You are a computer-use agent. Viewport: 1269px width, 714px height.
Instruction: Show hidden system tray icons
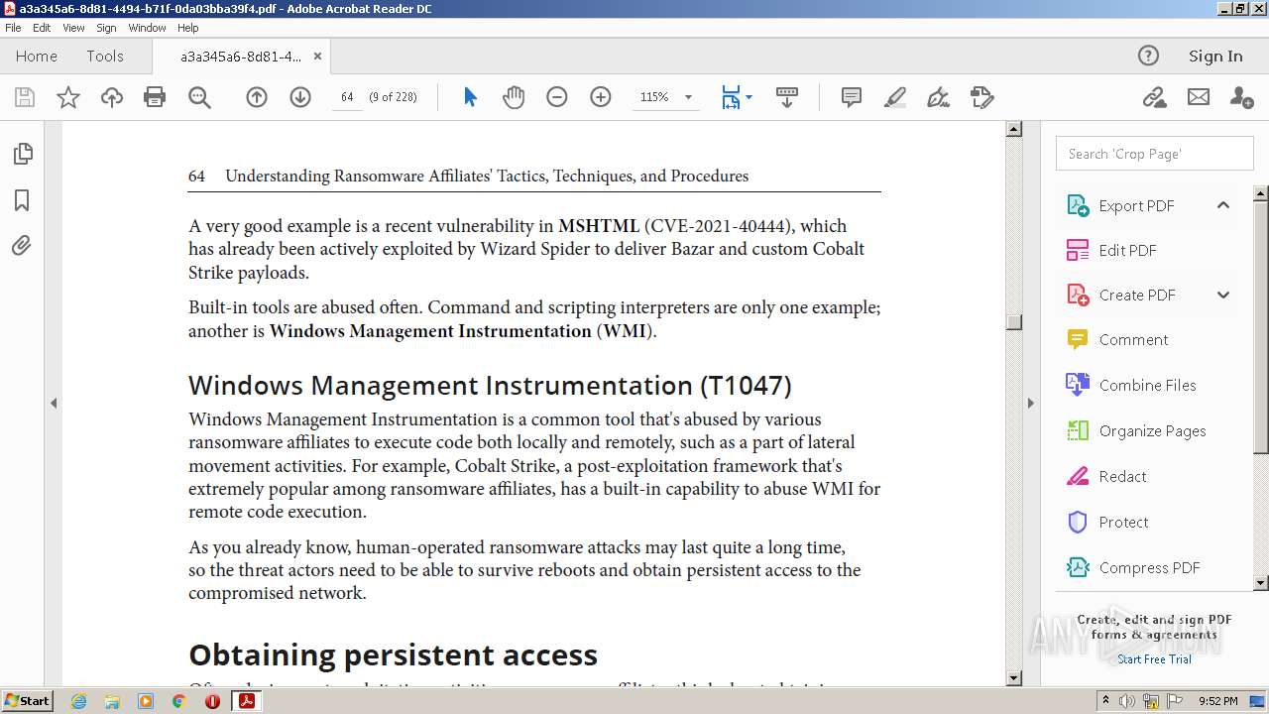[x=1105, y=701]
